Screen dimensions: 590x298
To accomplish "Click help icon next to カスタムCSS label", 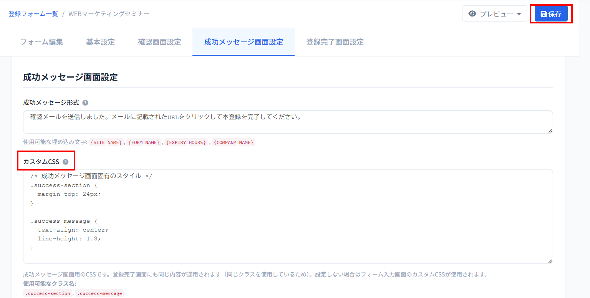I will [66, 162].
